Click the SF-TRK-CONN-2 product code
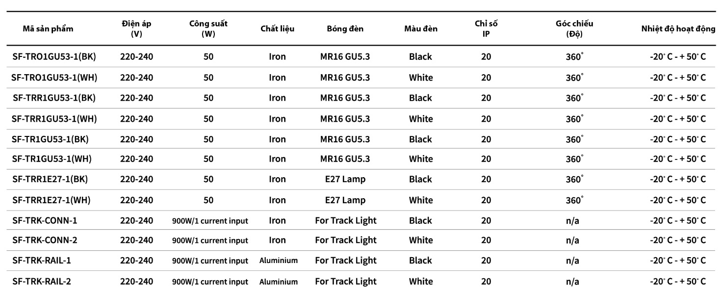 point(45,240)
